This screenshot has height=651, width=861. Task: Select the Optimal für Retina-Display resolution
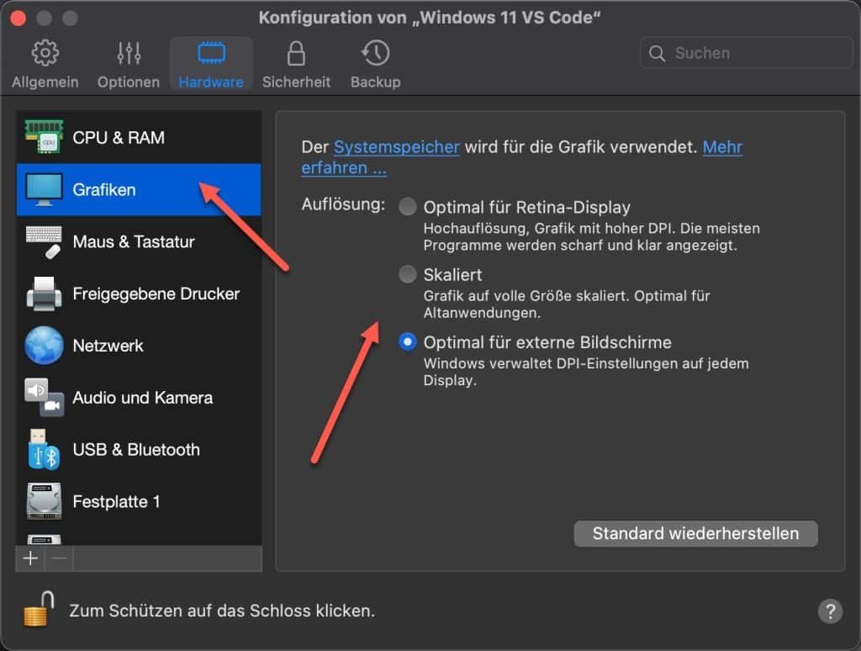(x=408, y=206)
